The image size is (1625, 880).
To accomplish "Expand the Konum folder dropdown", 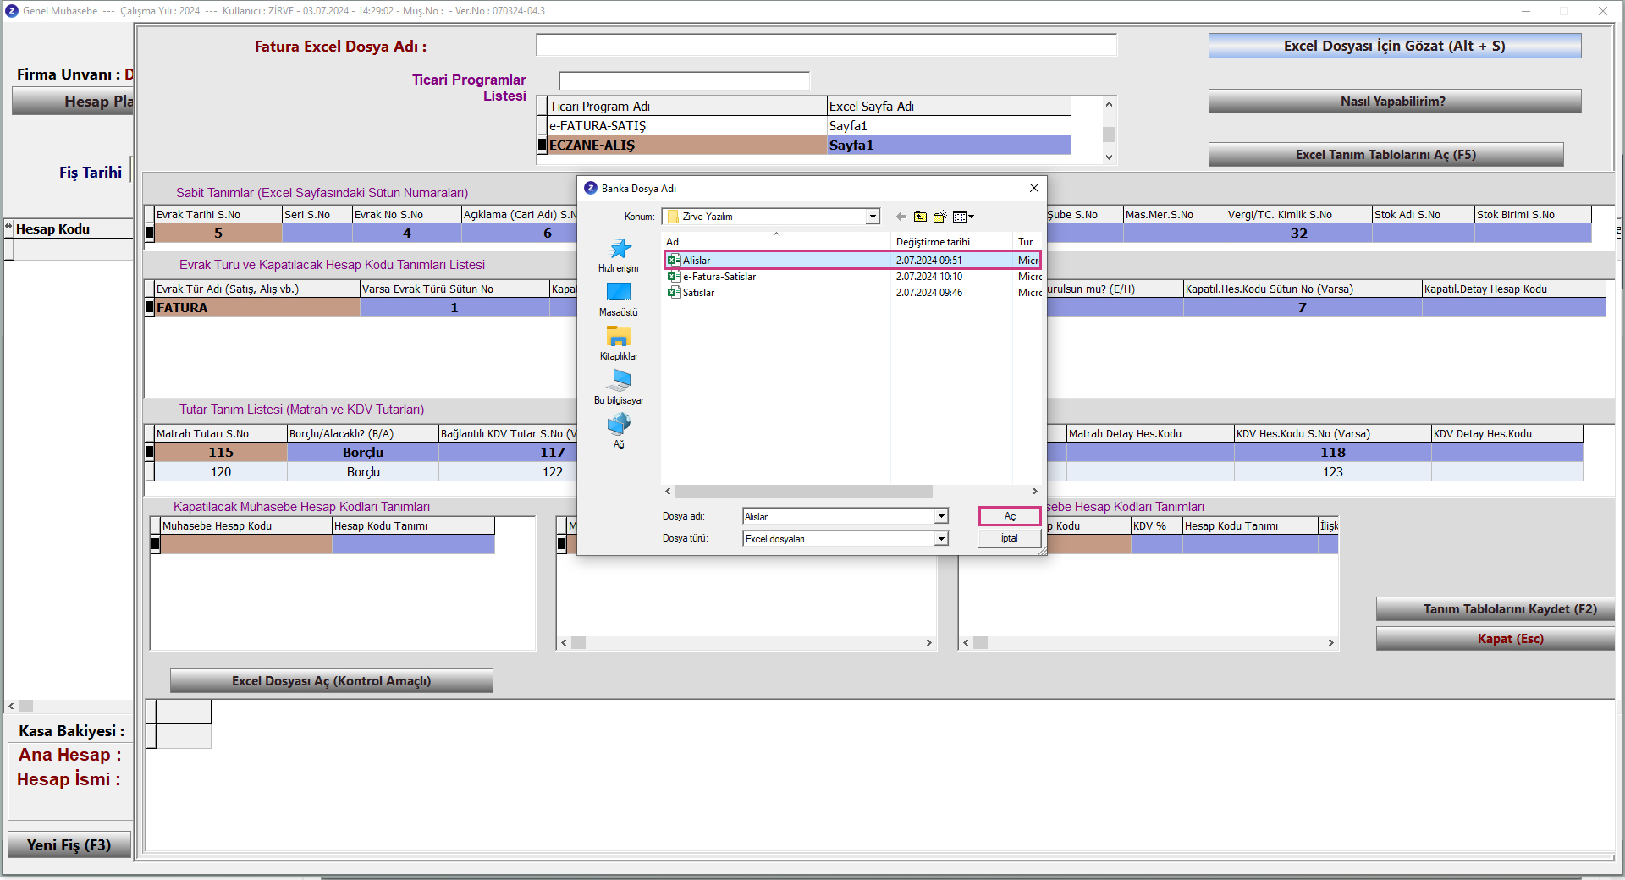I will coord(872,217).
